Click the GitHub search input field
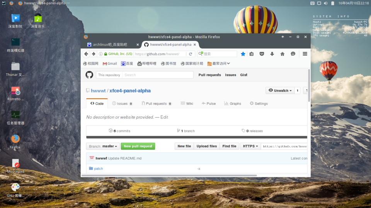This screenshot has width=371, height=208. coord(158,75)
